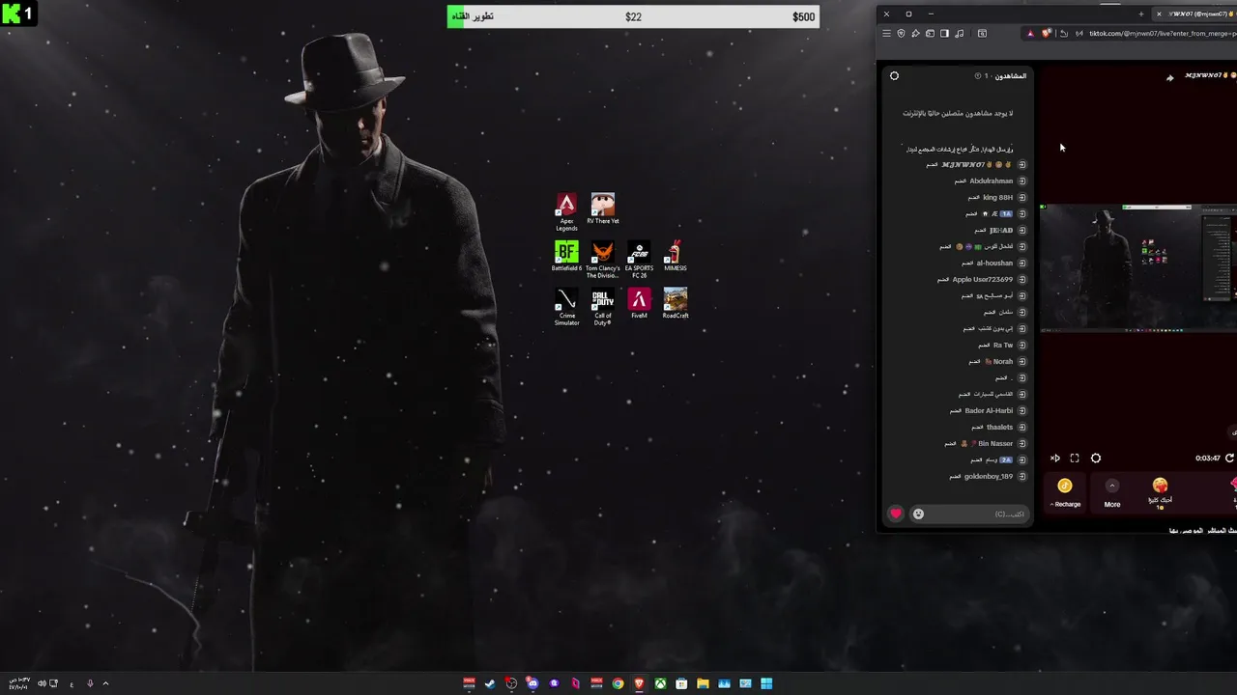Screen dimensions: 1237x695
Task: Send the heart-face gift
Action: pyautogui.click(x=1160, y=491)
